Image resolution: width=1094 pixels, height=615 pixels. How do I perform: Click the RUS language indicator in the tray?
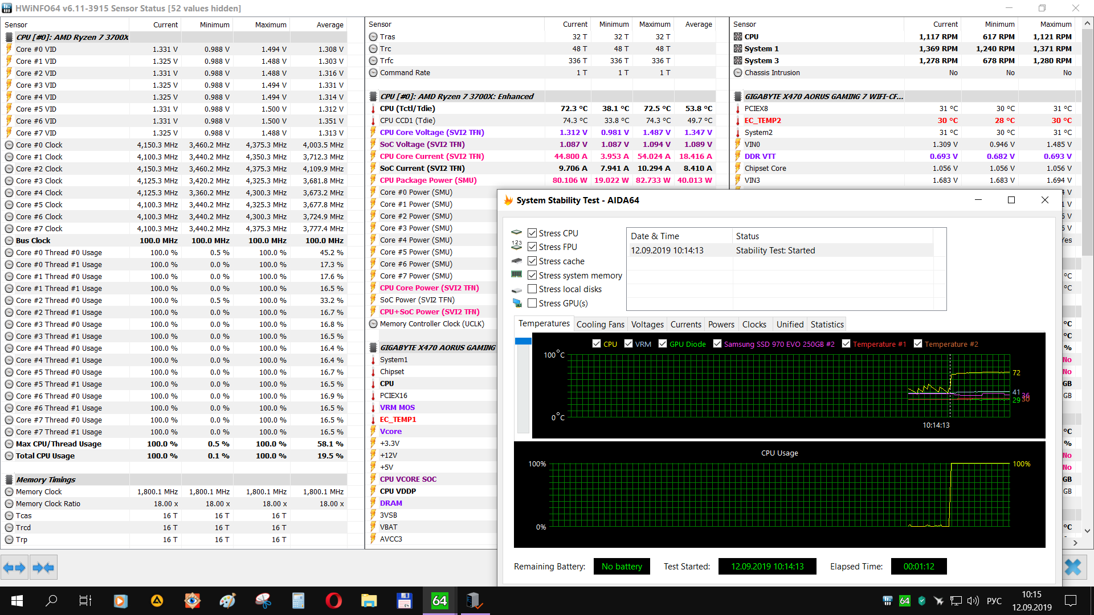click(994, 600)
